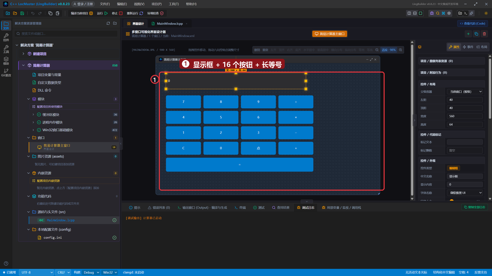492x276 pixels.
Task: Switch to single pane layout
Action: 421,13
